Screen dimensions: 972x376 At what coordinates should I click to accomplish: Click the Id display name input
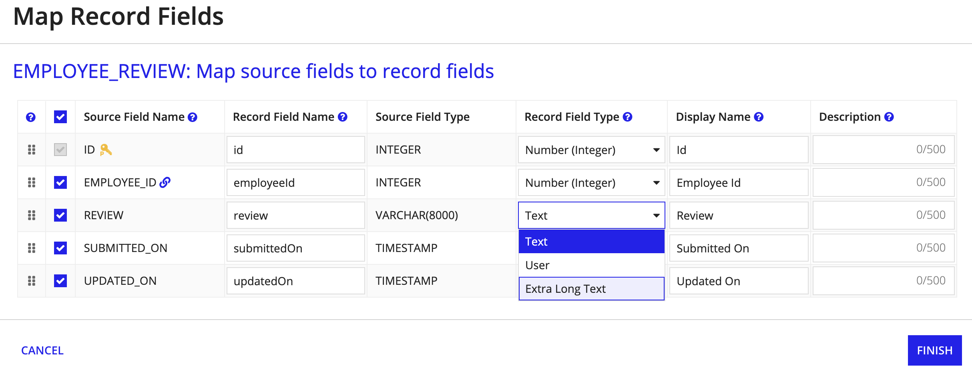coord(739,150)
